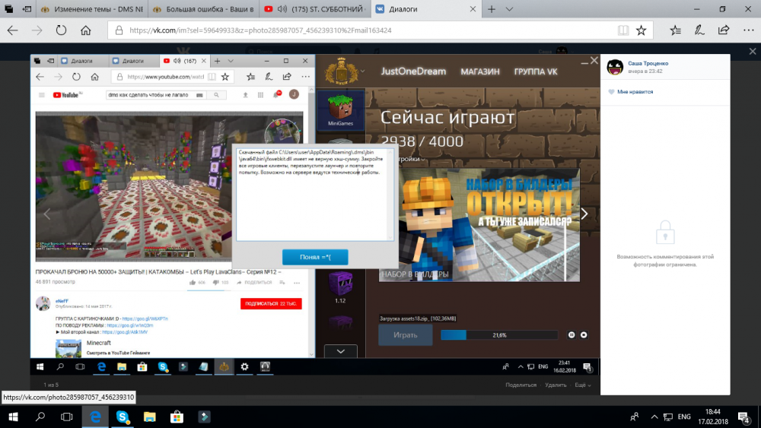Image resolution: width=761 pixels, height=428 pixels.
Task: Click the eNeFF channel name
Action: click(62, 301)
